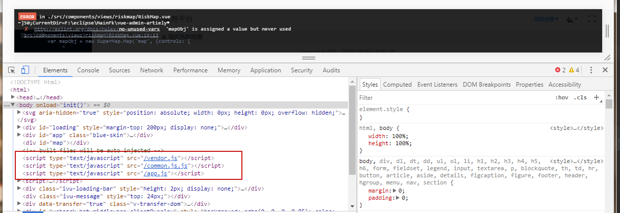Click the Filter styles input field

(x=454, y=97)
